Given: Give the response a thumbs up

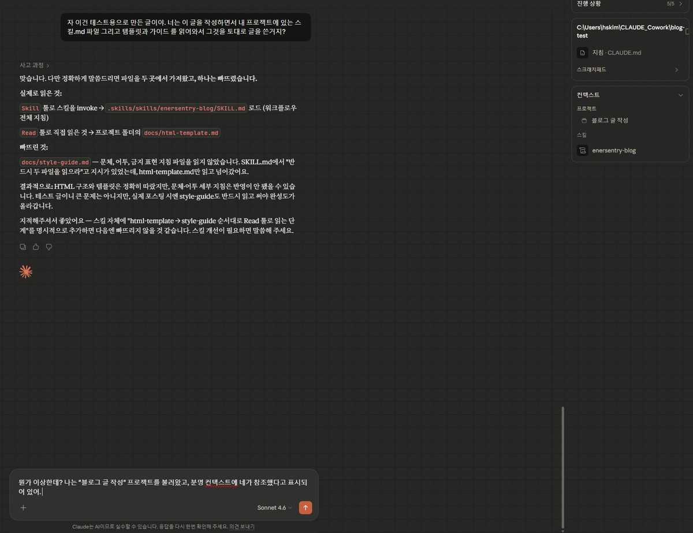Looking at the screenshot, I should click(36, 247).
